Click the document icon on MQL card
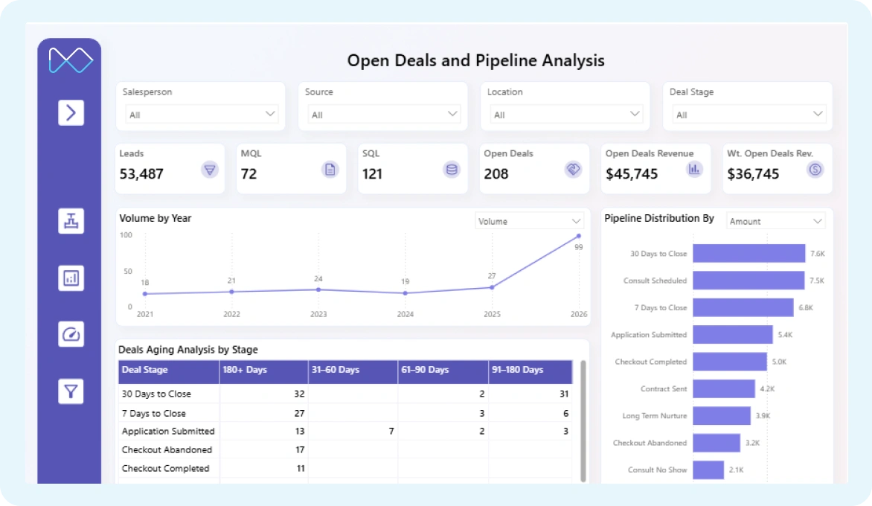 [330, 170]
